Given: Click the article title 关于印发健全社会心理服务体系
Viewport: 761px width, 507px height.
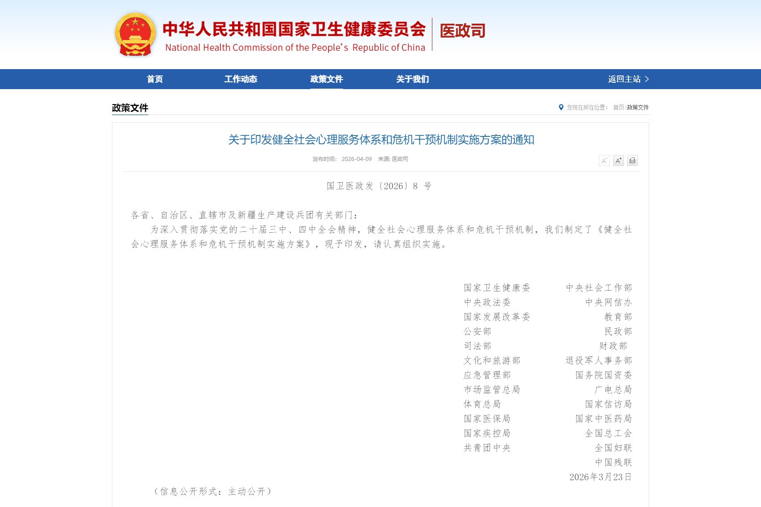Looking at the screenshot, I should click(x=381, y=140).
